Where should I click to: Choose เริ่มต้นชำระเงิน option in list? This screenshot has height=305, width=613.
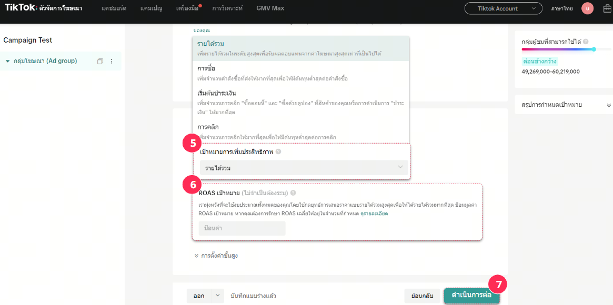click(x=300, y=104)
